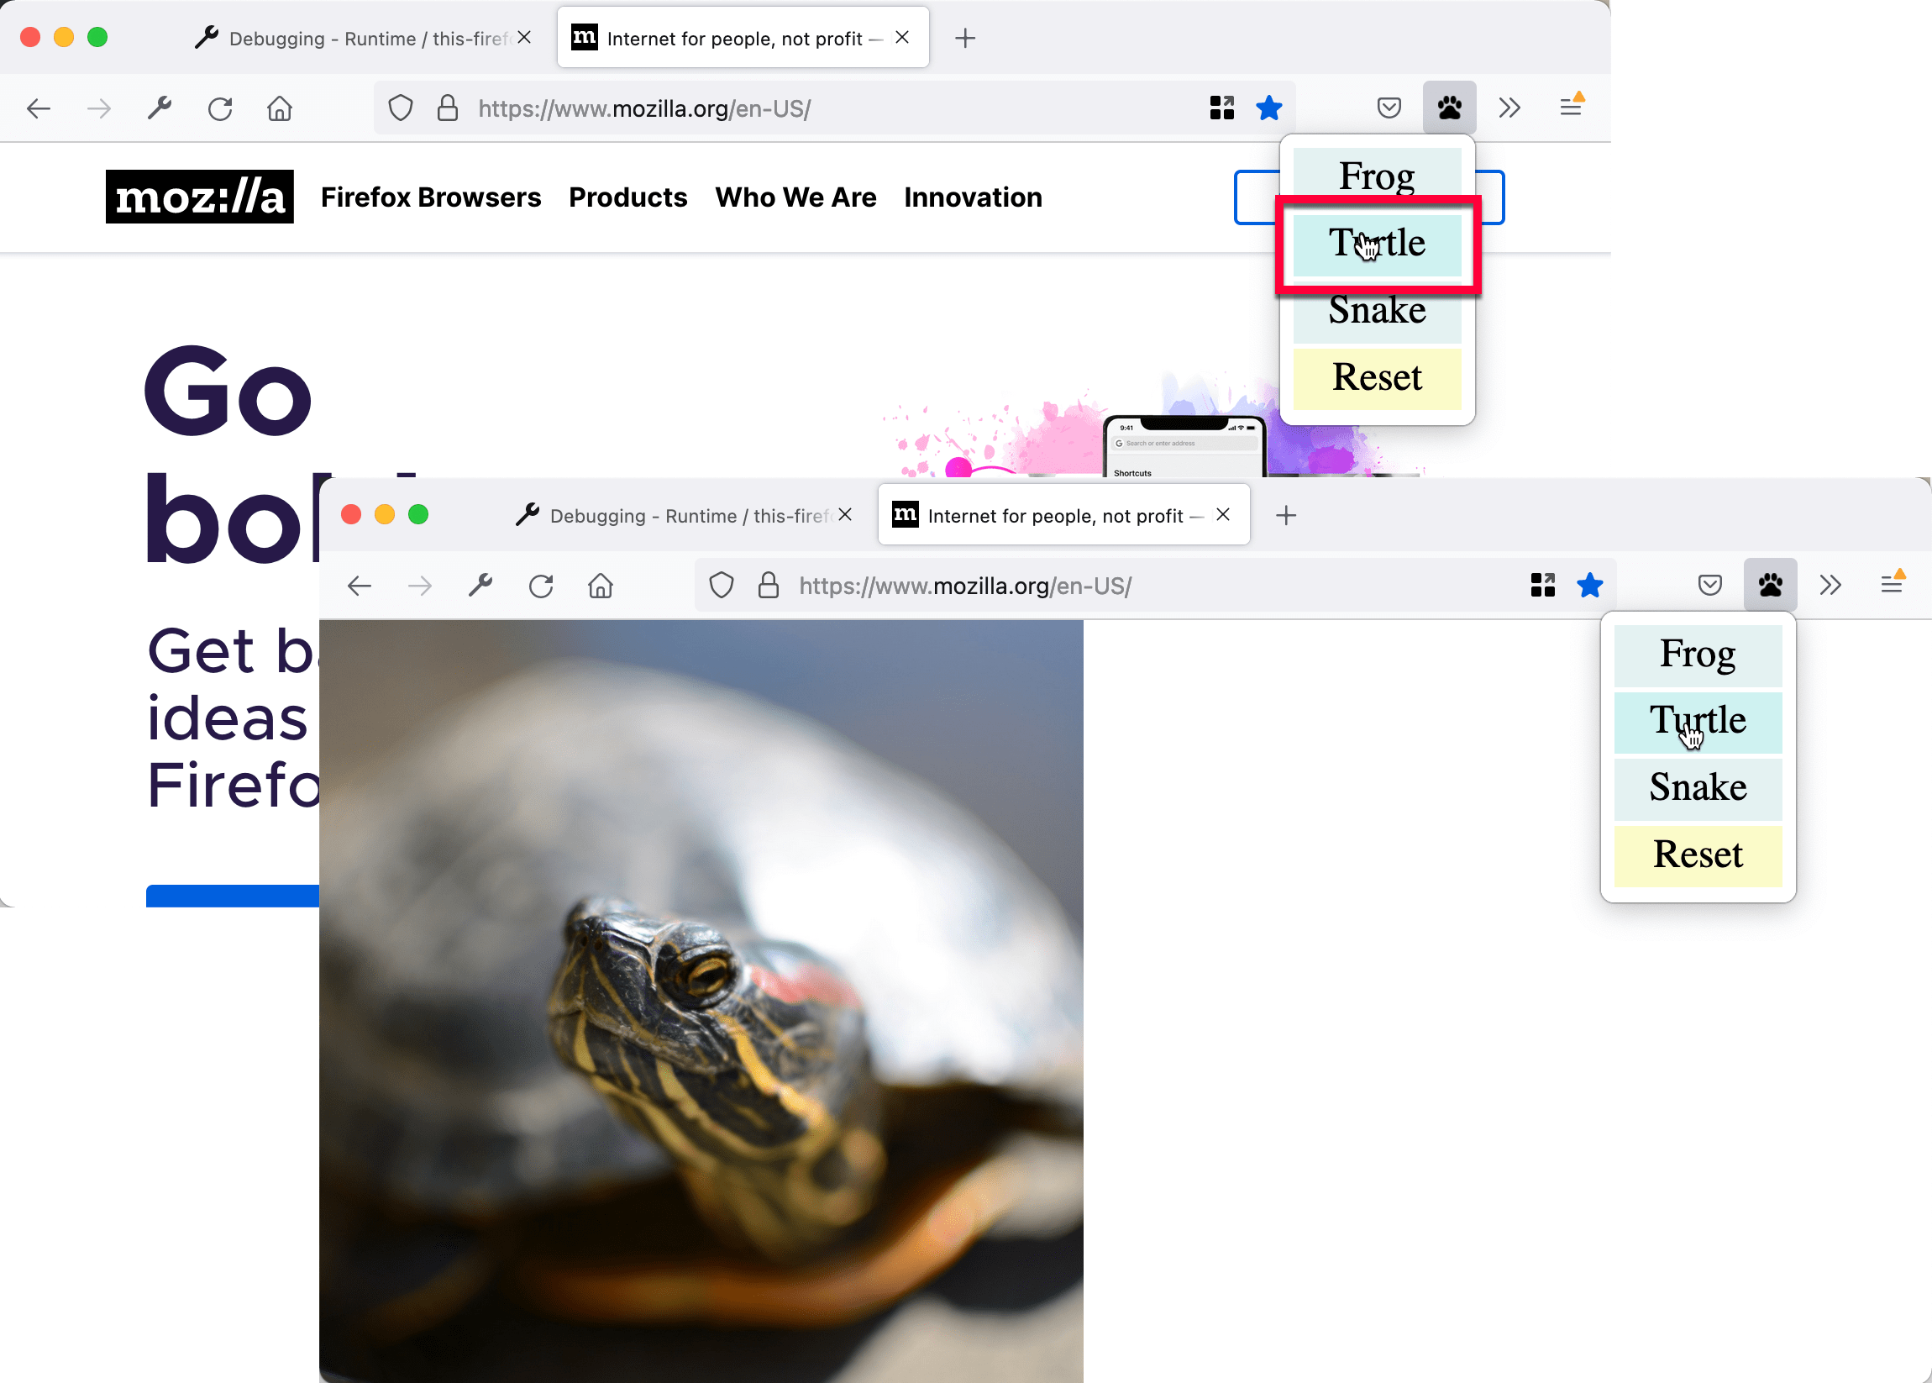
Task: Switch to Debugging Runtime tab
Action: pyautogui.click(x=358, y=38)
